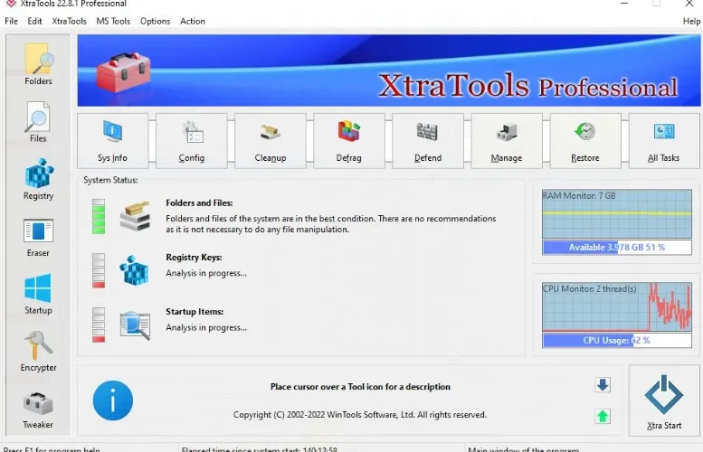This screenshot has width=703, height=452.
Task: Open the Defend firewall group
Action: point(428,141)
